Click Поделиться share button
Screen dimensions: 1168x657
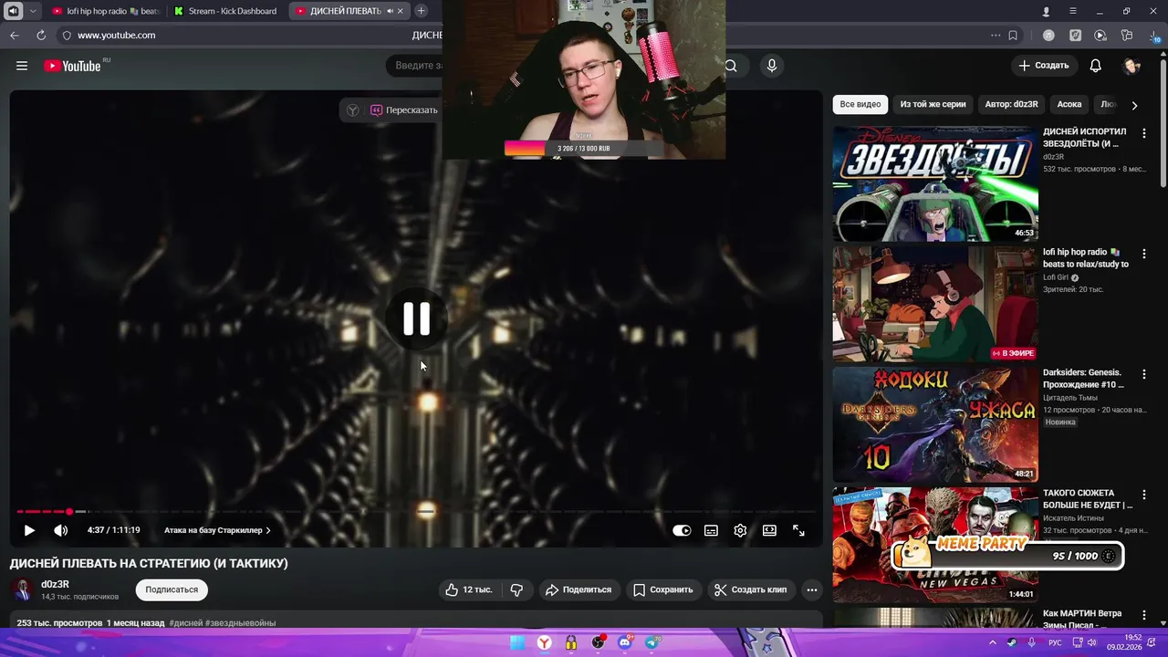[579, 589]
